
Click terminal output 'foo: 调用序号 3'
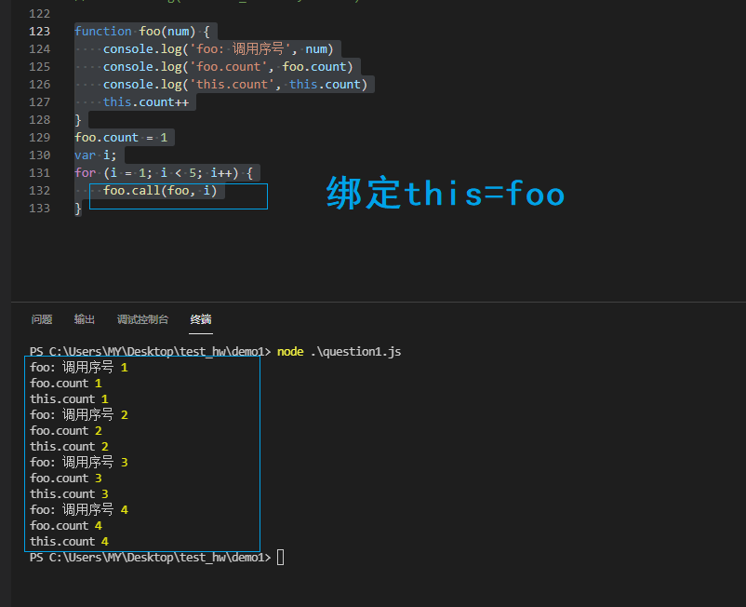point(79,463)
